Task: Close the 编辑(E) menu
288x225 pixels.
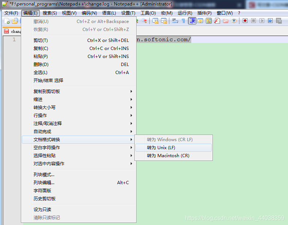Action: 31,13
